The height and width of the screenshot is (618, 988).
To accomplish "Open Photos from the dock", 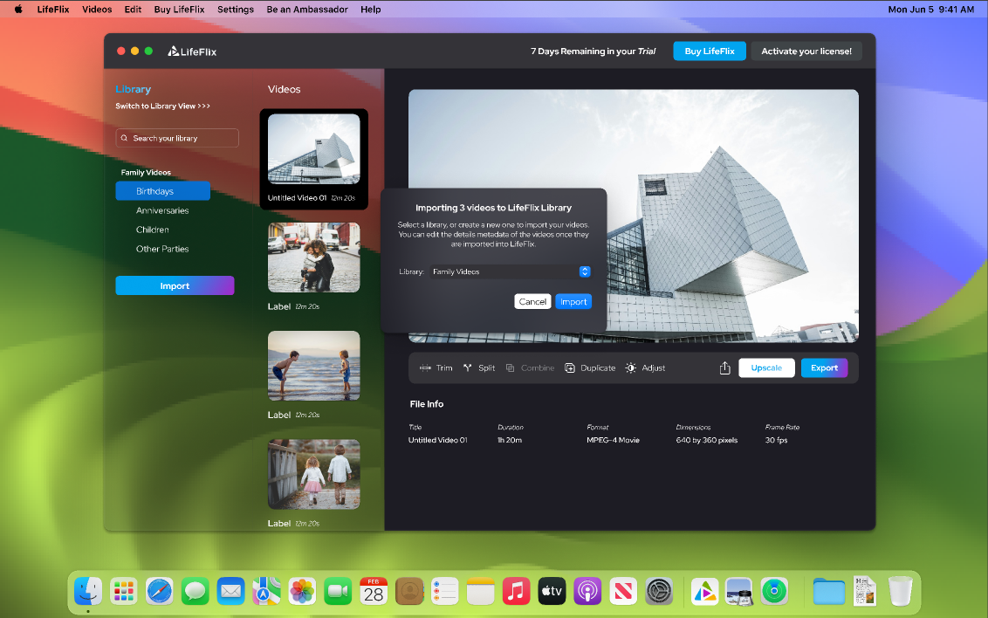I will [303, 592].
